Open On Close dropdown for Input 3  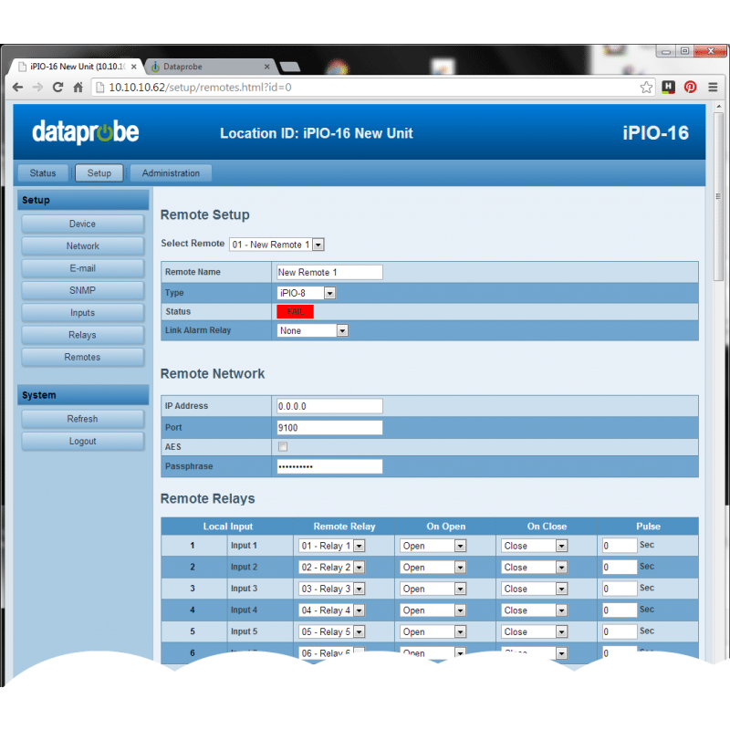(535, 589)
